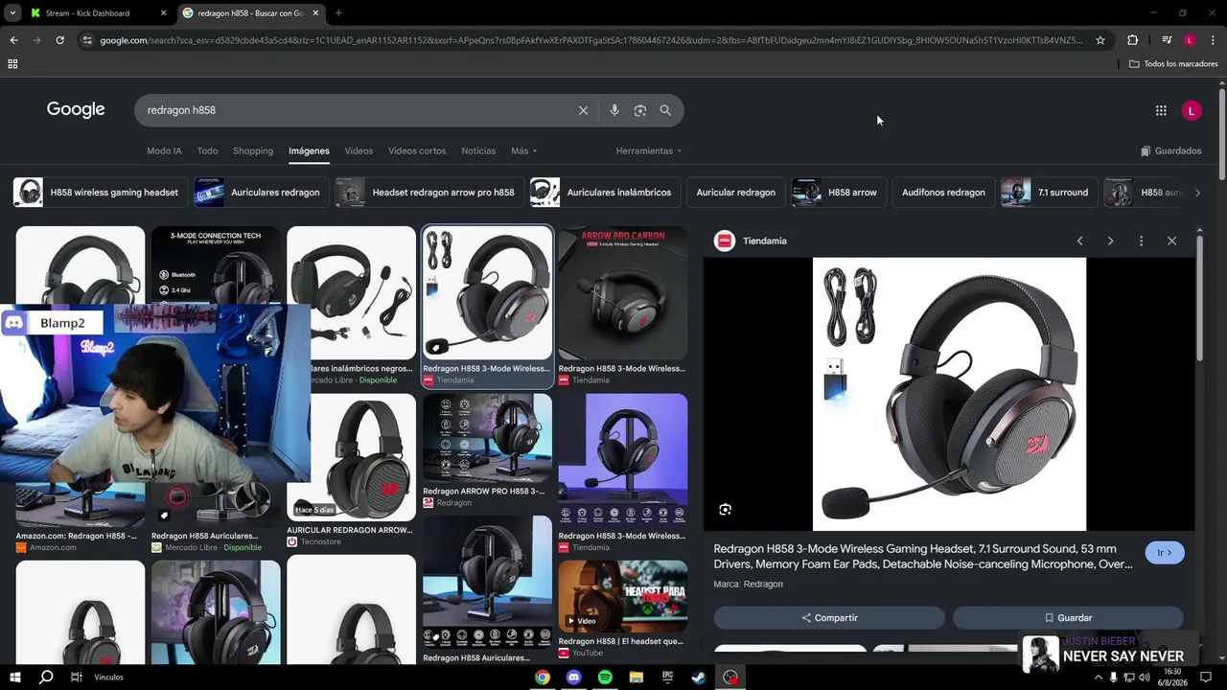Switch to the Modo IA tab
The width and height of the screenshot is (1227, 690).
(x=164, y=150)
